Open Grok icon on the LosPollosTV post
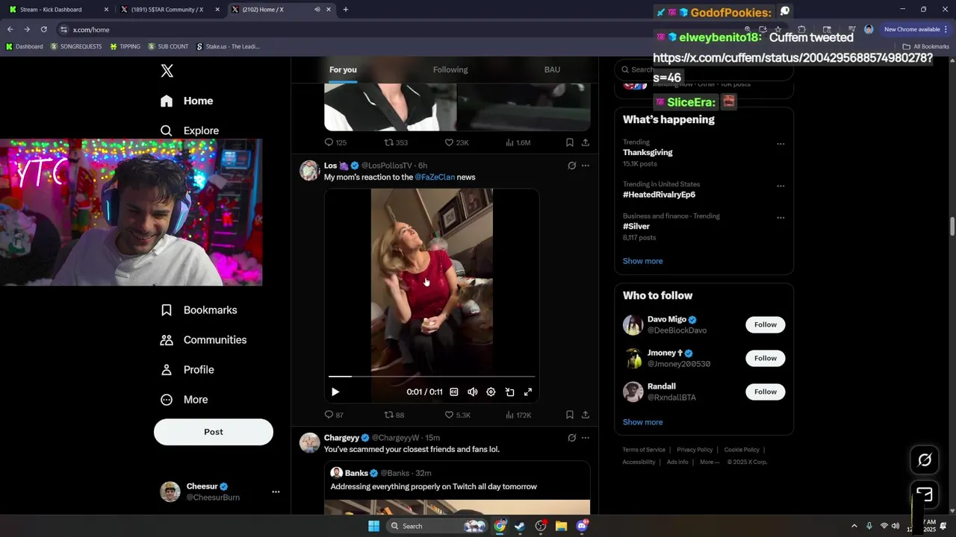Image resolution: width=956 pixels, height=537 pixels. point(571,166)
